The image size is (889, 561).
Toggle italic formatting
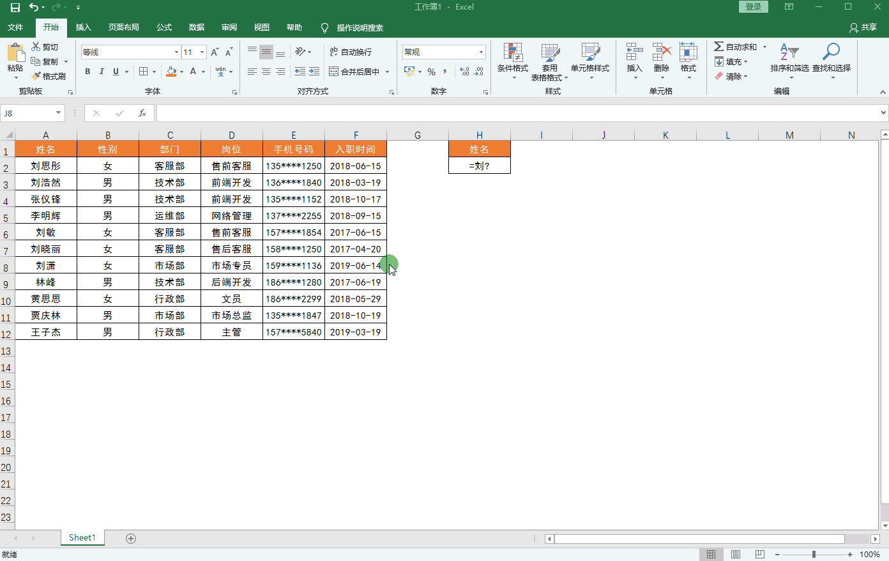pos(102,72)
